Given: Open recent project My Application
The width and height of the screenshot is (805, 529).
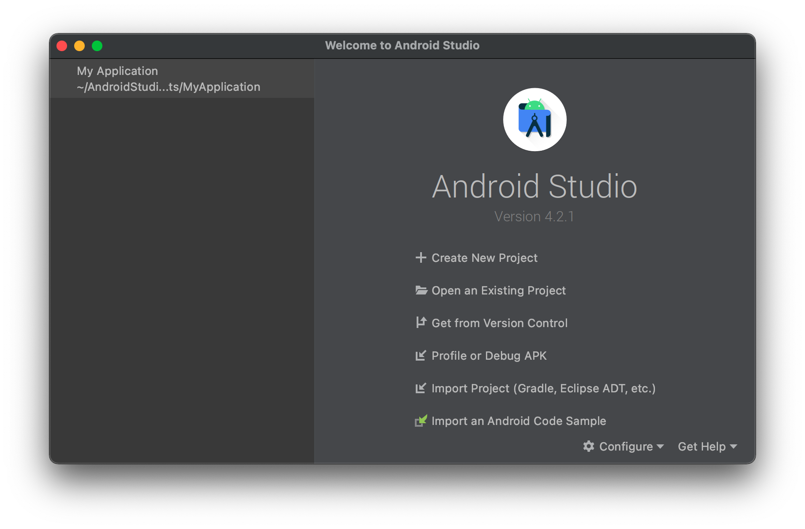Looking at the screenshot, I should coord(182,78).
